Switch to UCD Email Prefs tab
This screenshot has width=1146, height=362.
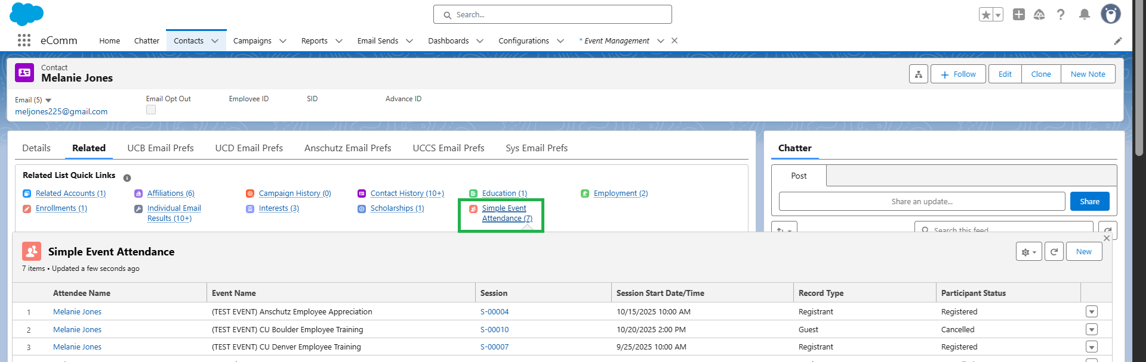pyautogui.click(x=249, y=148)
